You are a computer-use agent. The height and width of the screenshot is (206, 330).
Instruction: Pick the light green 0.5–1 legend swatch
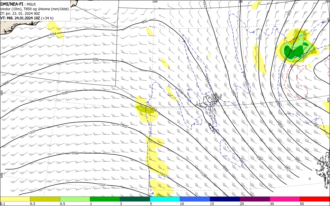coord(75,199)
